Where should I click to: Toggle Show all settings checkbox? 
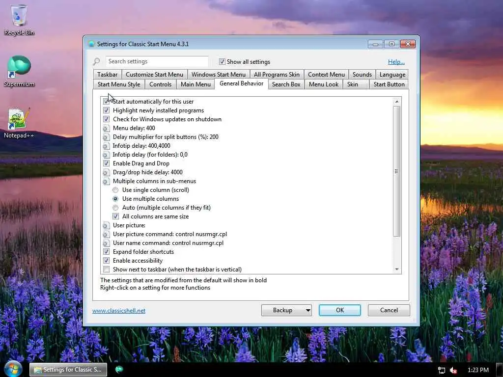pos(222,61)
